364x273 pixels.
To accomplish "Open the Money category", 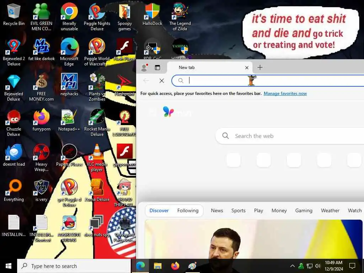I will click(x=279, y=210).
